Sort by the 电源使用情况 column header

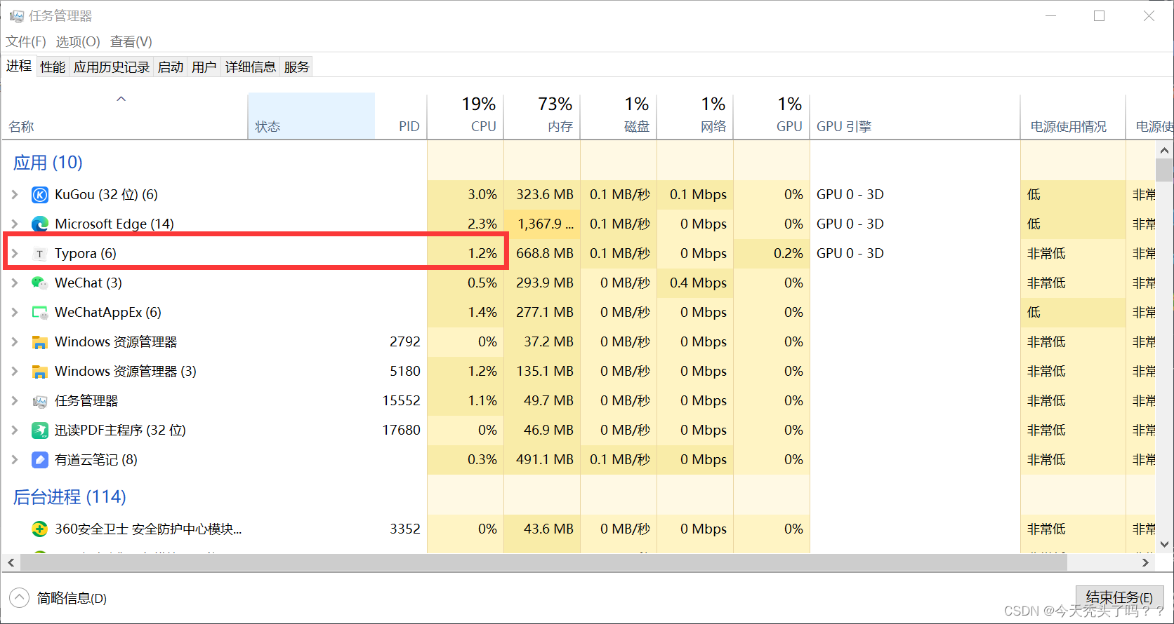coord(1073,116)
